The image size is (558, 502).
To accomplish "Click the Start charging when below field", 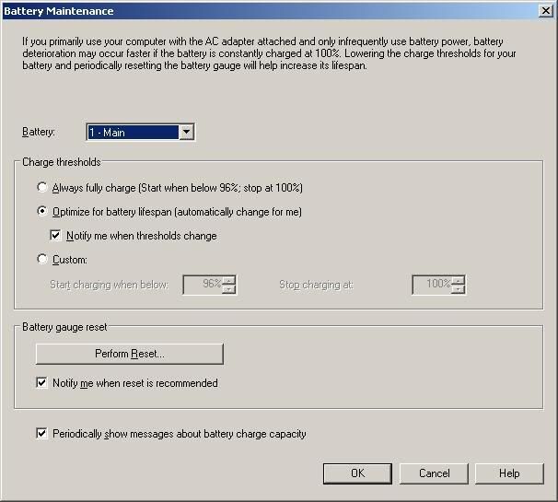I will click(203, 285).
